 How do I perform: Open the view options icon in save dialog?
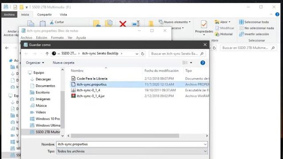(185, 63)
